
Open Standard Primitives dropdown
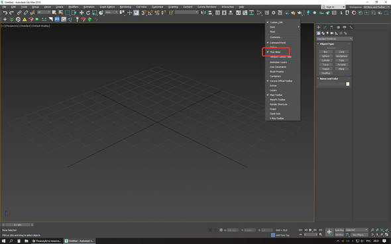point(335,39)
